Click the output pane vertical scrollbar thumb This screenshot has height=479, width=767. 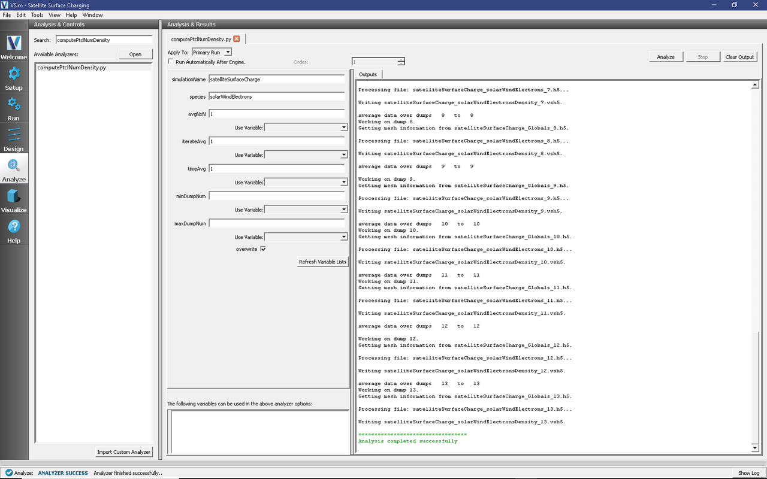pos(755,387)
